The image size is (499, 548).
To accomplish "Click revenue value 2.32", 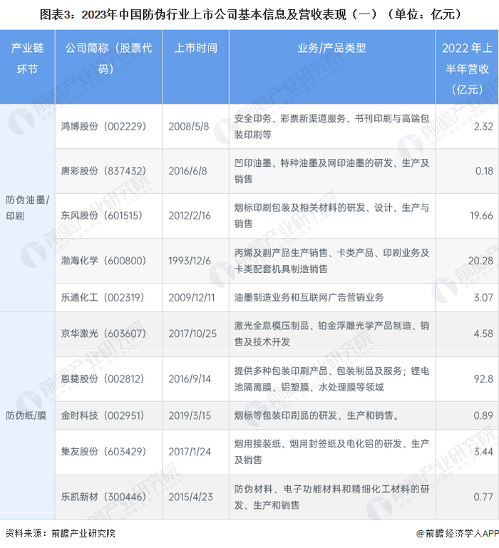I will tap(483, 126).
